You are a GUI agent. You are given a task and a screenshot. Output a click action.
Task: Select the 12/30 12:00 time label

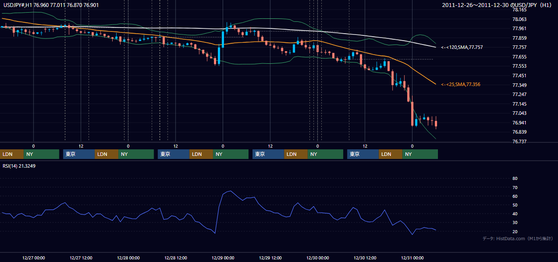click(365, 258)
